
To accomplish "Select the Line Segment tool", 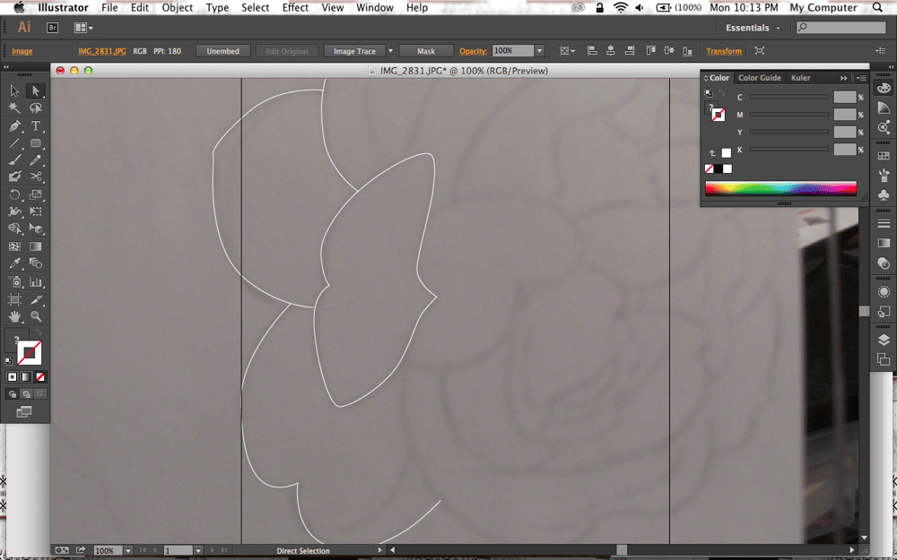I will 14,142.
